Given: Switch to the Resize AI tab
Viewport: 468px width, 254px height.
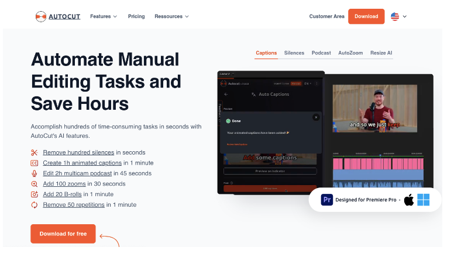Looking at the screenshot, I should (381, 53).
